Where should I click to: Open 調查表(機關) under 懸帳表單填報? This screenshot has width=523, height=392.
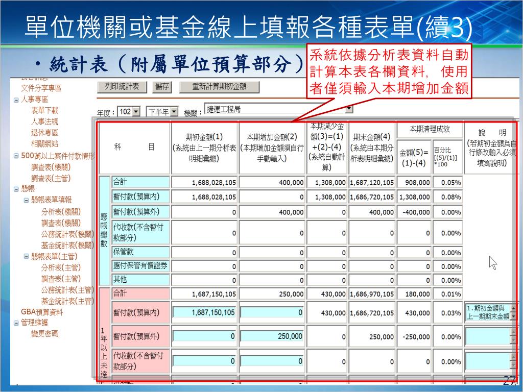61,223
